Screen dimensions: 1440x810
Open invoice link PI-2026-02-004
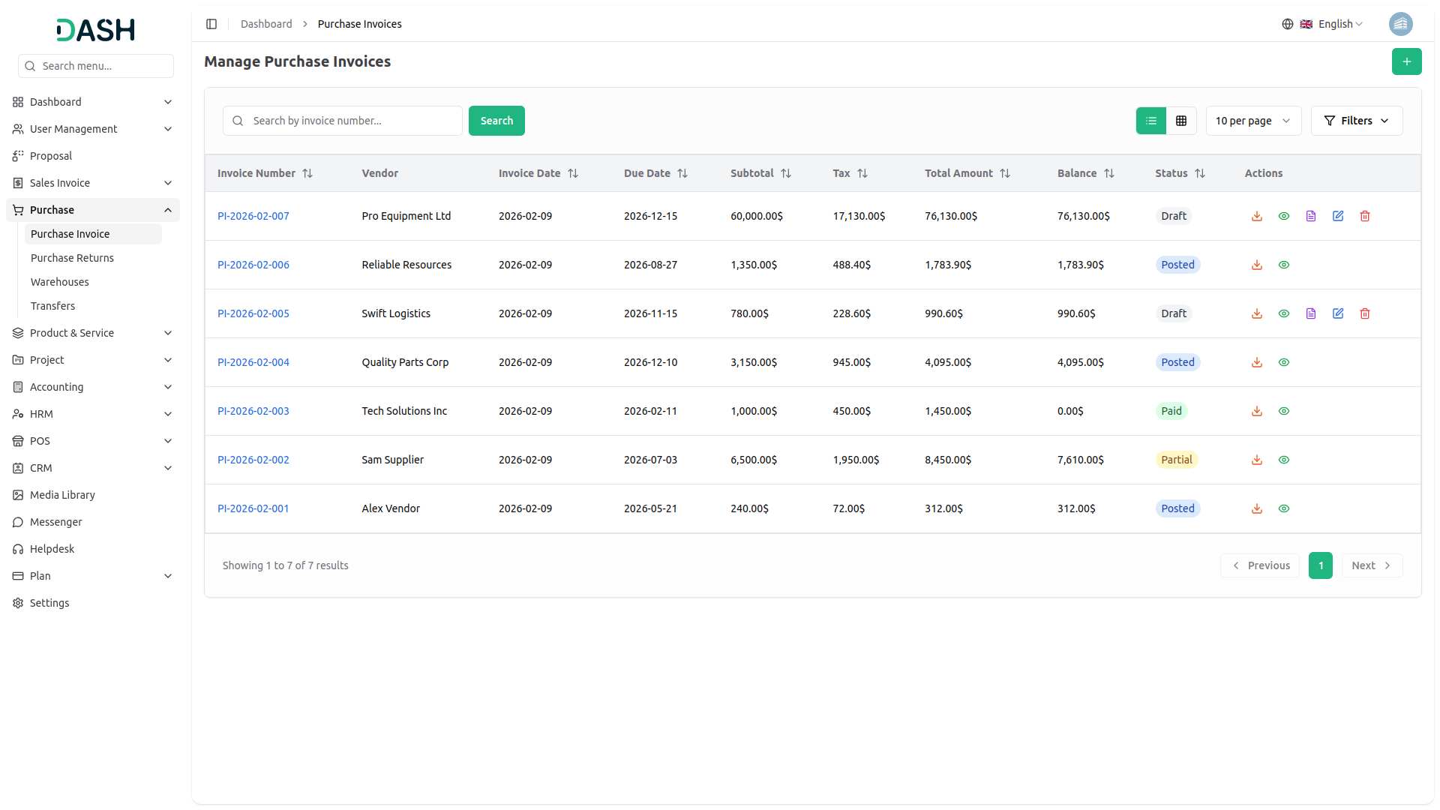[253, 362]
